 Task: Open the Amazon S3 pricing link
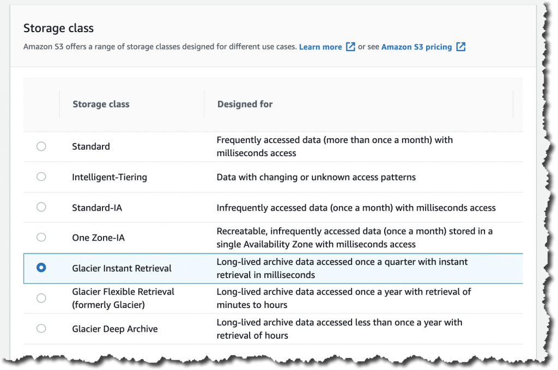[416, 47]
